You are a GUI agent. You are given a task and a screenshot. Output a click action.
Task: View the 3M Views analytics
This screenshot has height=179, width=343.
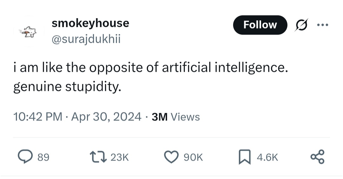coord(176,117)
